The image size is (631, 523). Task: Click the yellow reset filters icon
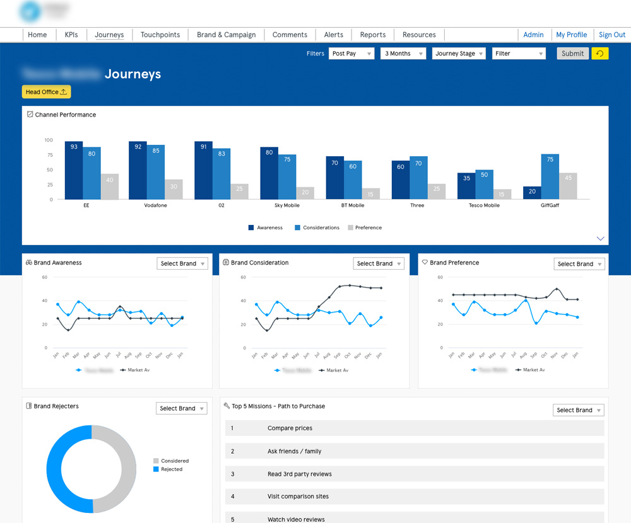click(x=599, y=54)
